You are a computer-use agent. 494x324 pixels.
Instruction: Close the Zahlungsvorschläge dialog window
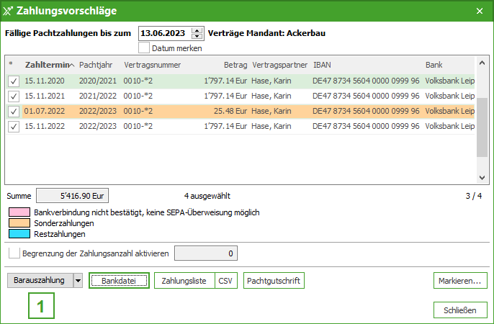[x=480, y=11]
